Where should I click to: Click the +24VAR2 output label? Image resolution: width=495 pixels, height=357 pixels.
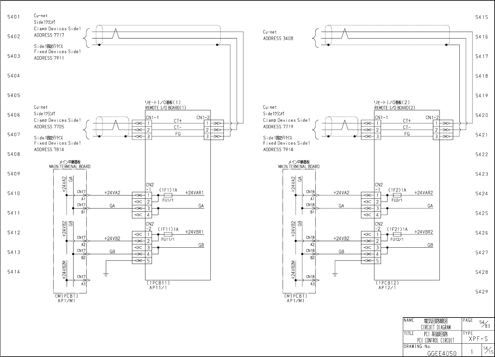tap(423, 193)
